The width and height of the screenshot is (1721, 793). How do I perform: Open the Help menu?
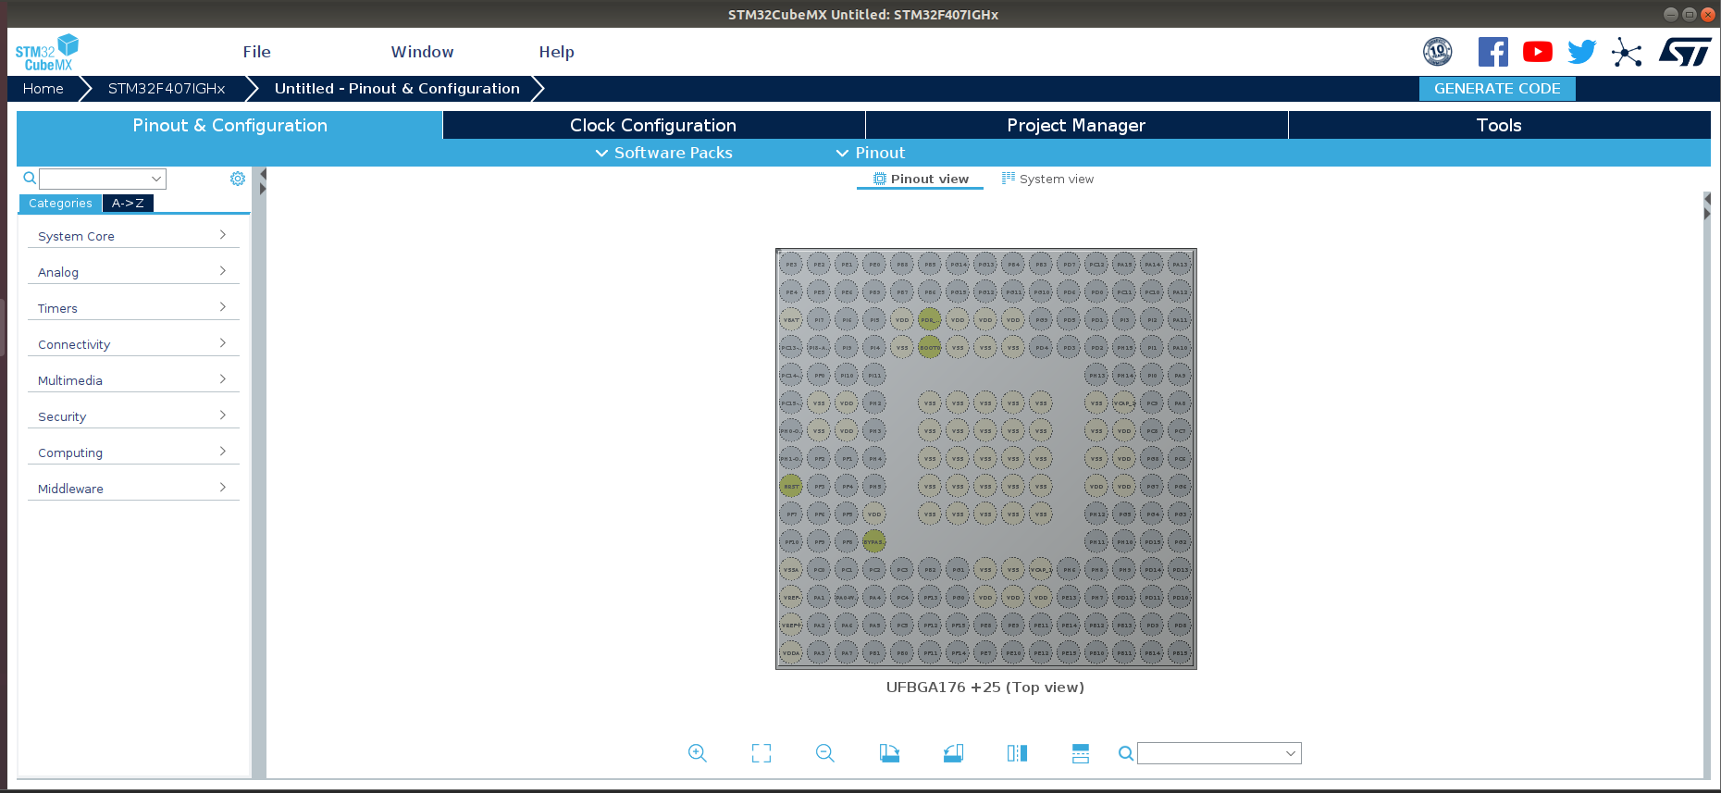557,52
